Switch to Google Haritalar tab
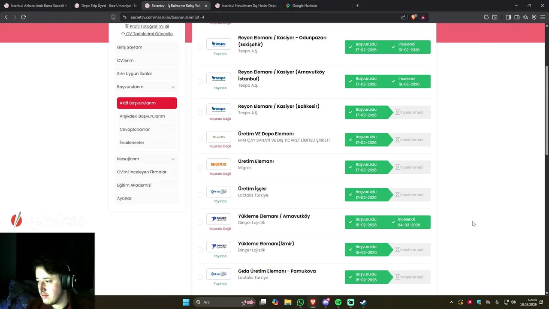Screen dimensions: 549x309 tap(317, 6)
